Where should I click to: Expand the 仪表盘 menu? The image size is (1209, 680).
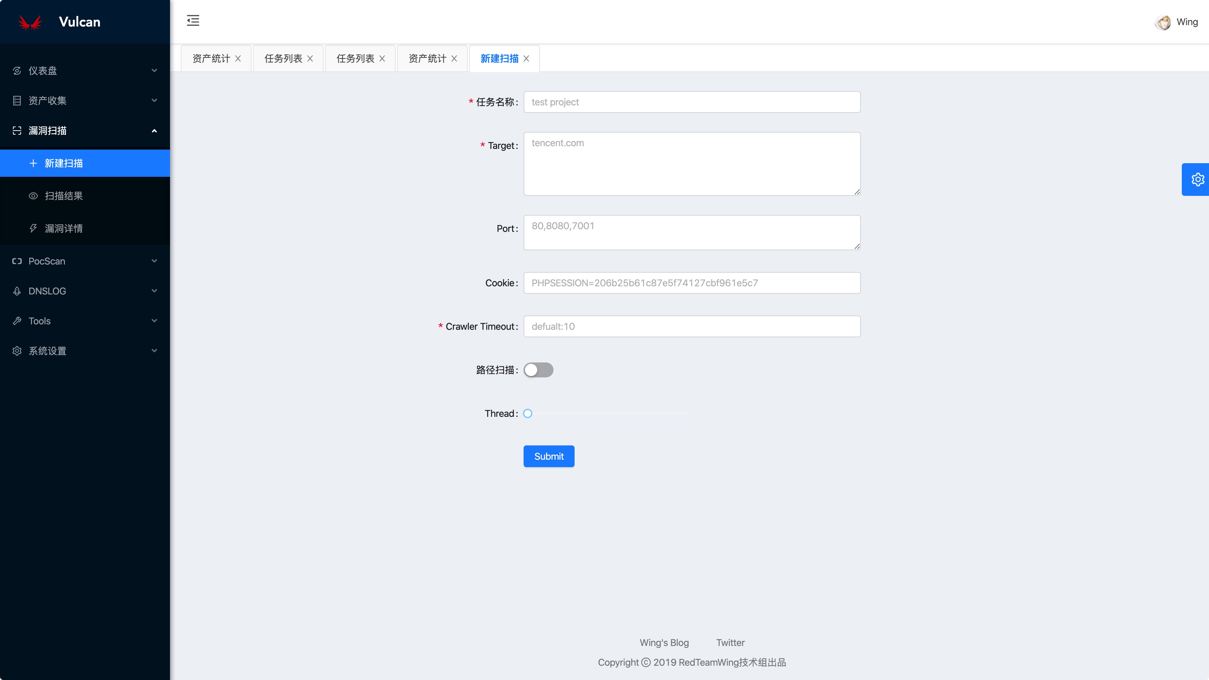click(84, 70)
